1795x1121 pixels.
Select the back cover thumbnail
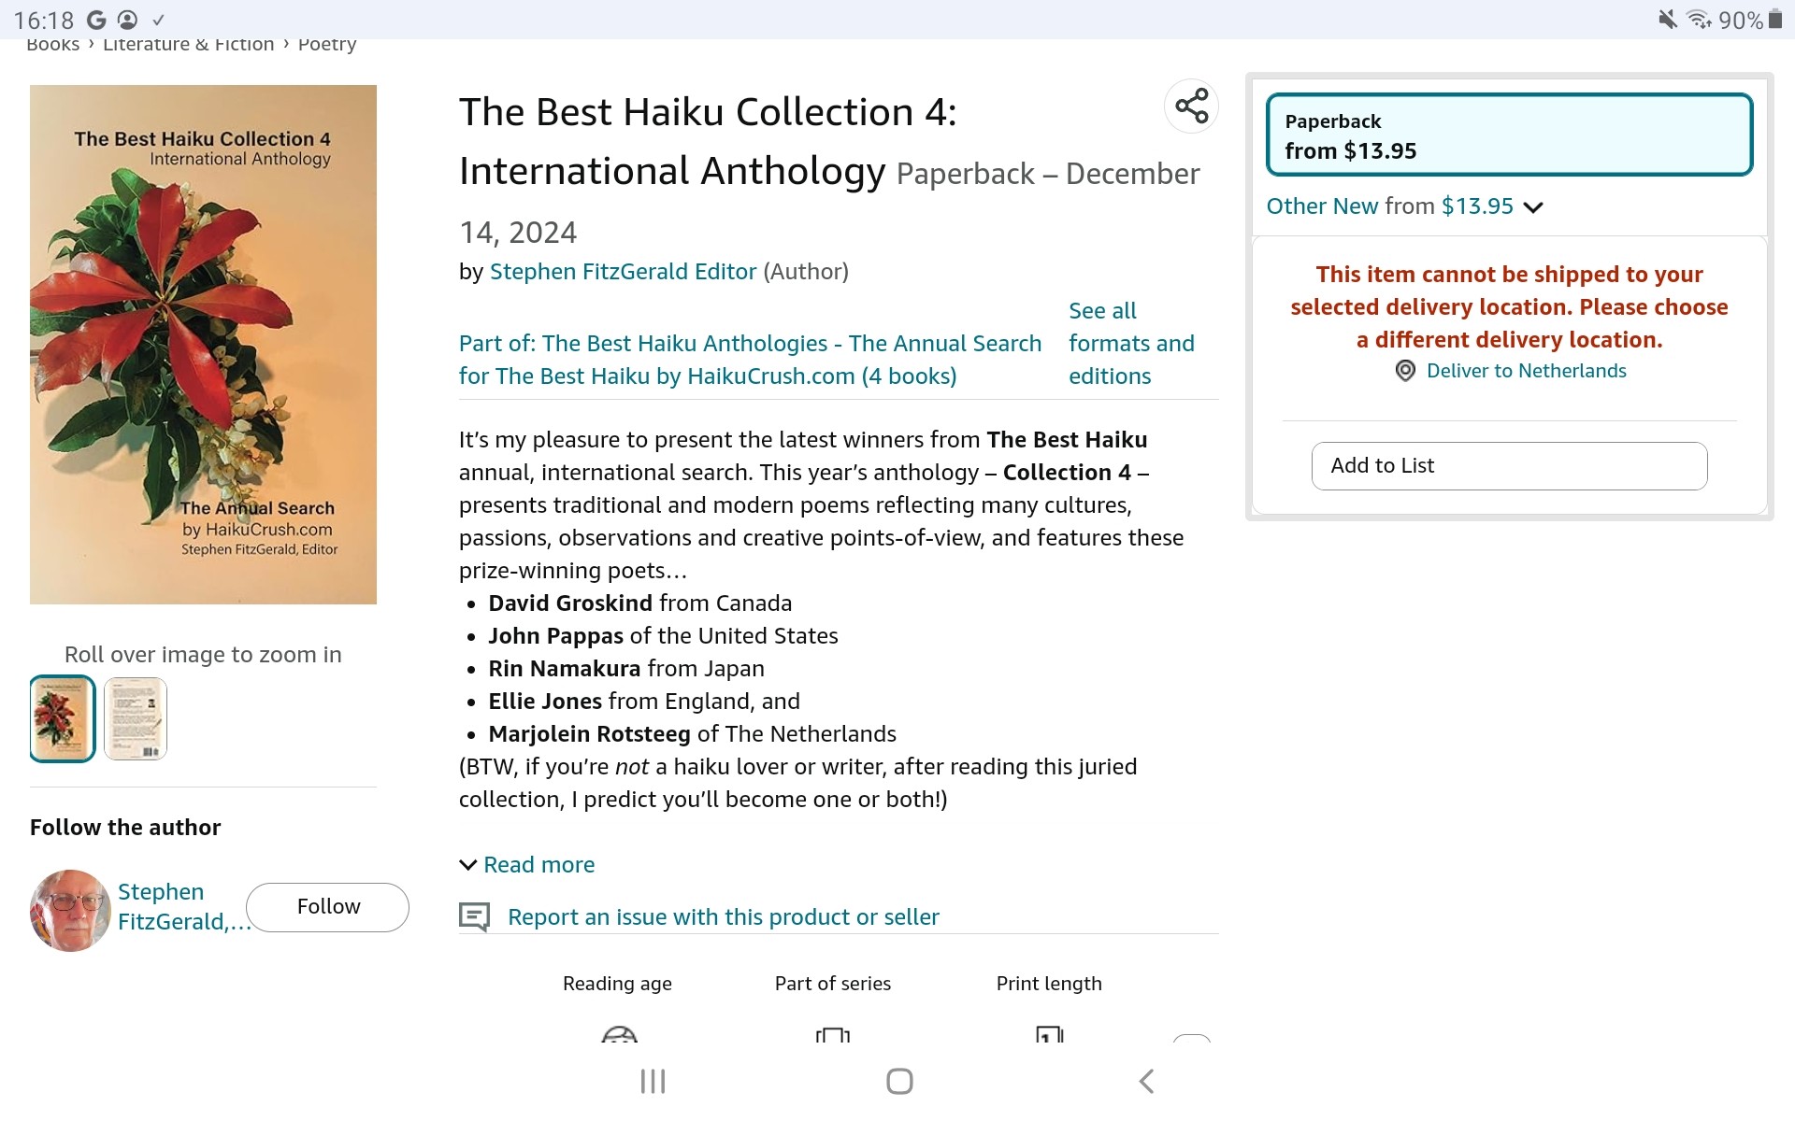[x=136, y=718]
